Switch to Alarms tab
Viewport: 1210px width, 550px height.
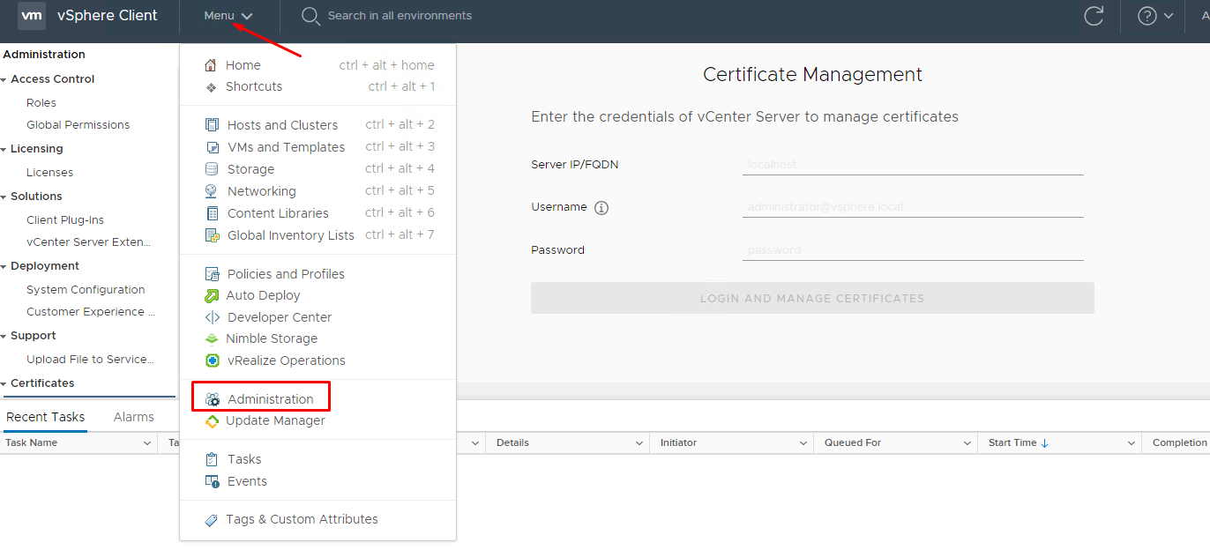click(x=134, y=417)
